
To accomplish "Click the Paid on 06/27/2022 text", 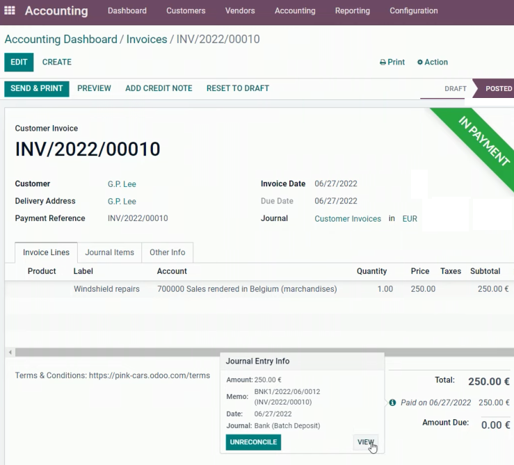I will pyautogui.click(x=435, y=402).
